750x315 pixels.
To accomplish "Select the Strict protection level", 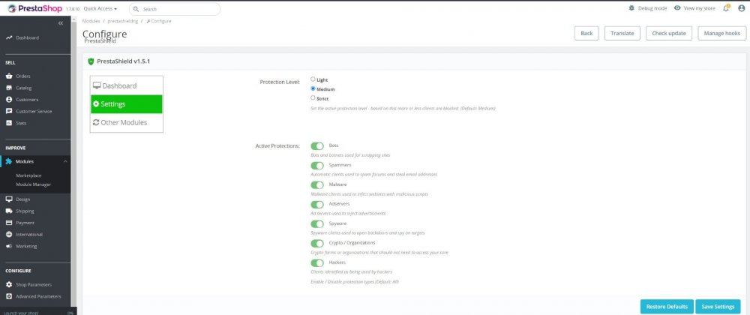I will [x=313, y=97].
